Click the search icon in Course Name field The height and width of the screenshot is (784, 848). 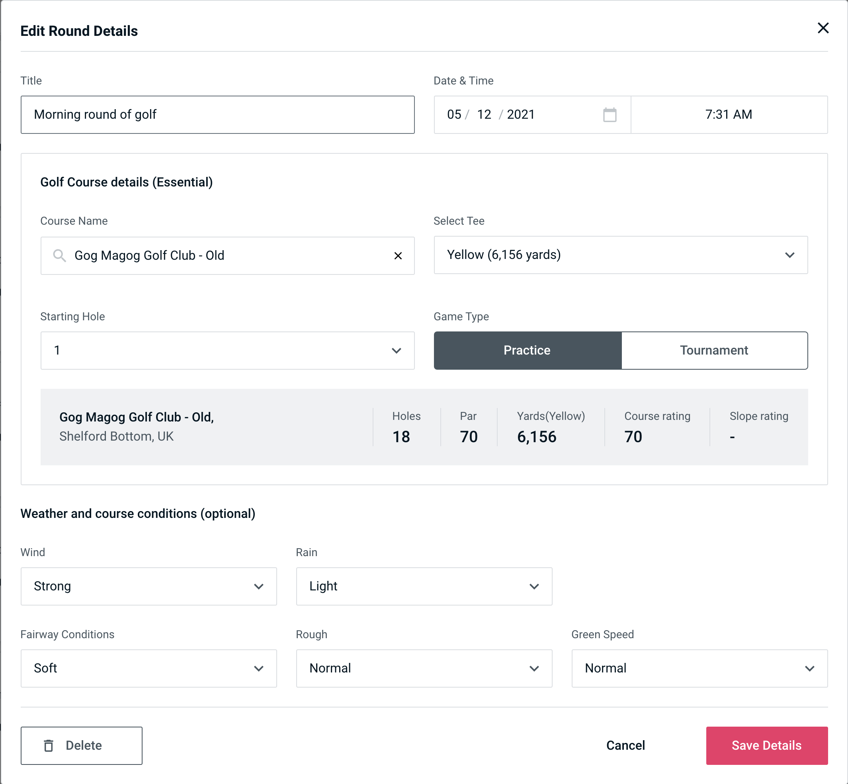[59, 255]
